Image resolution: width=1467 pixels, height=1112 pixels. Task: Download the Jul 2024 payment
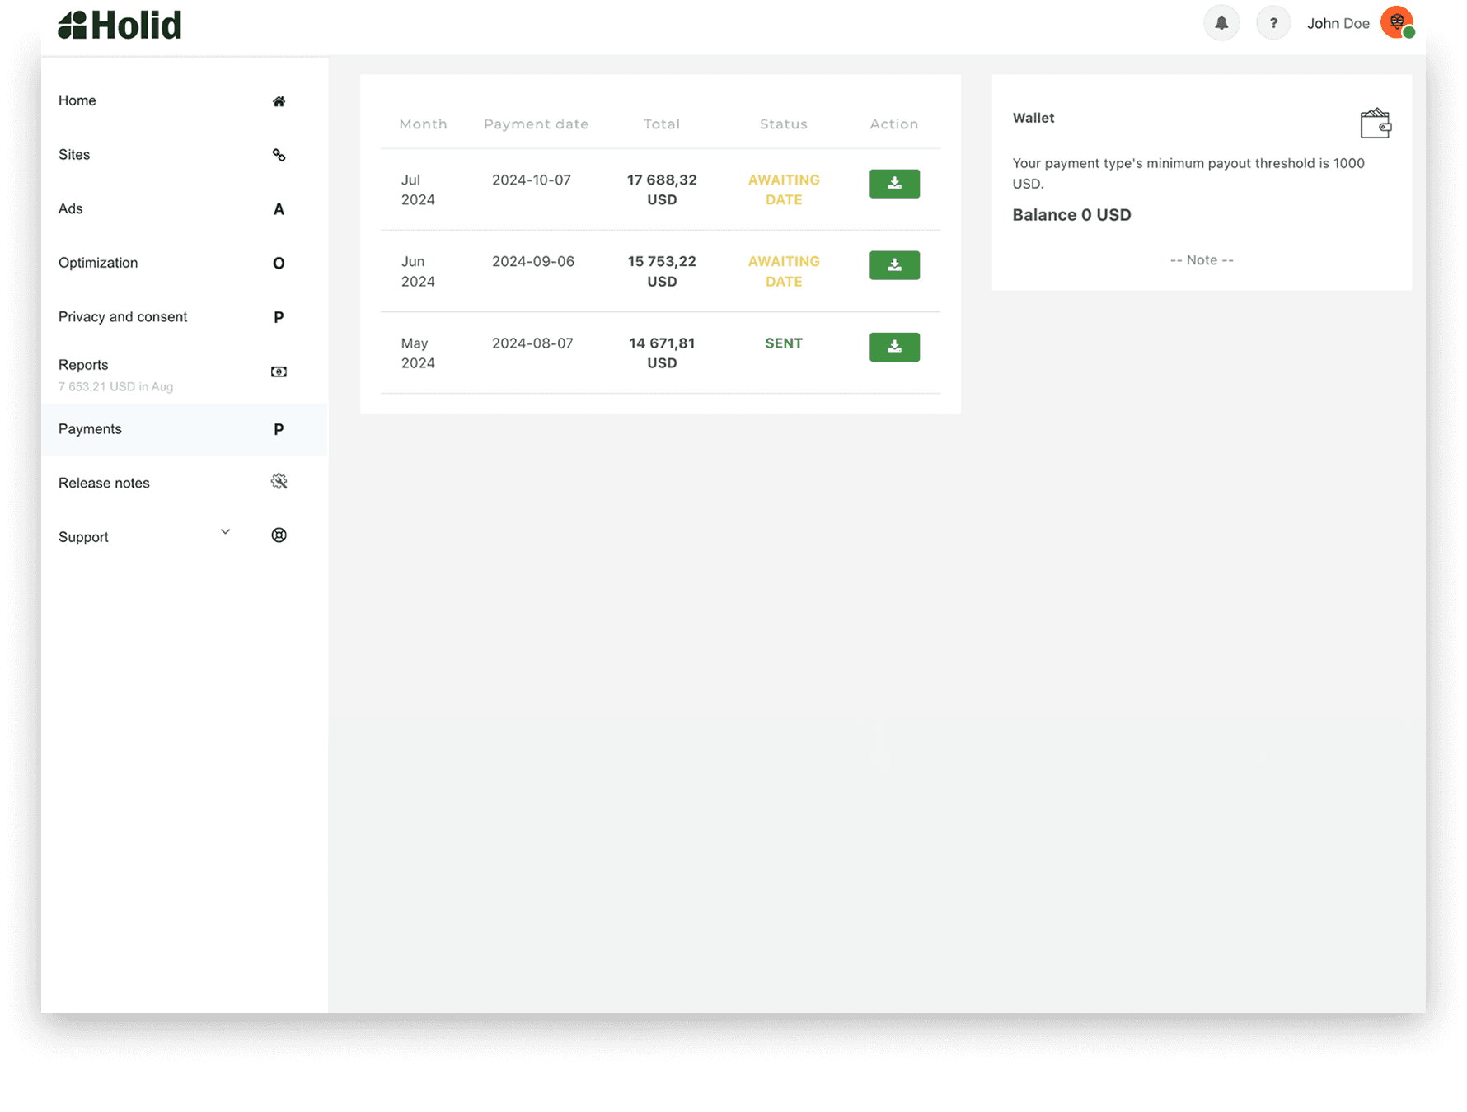(x=894, y=184)
